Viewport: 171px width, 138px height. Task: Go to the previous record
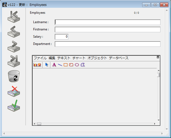tap(14, 31)
